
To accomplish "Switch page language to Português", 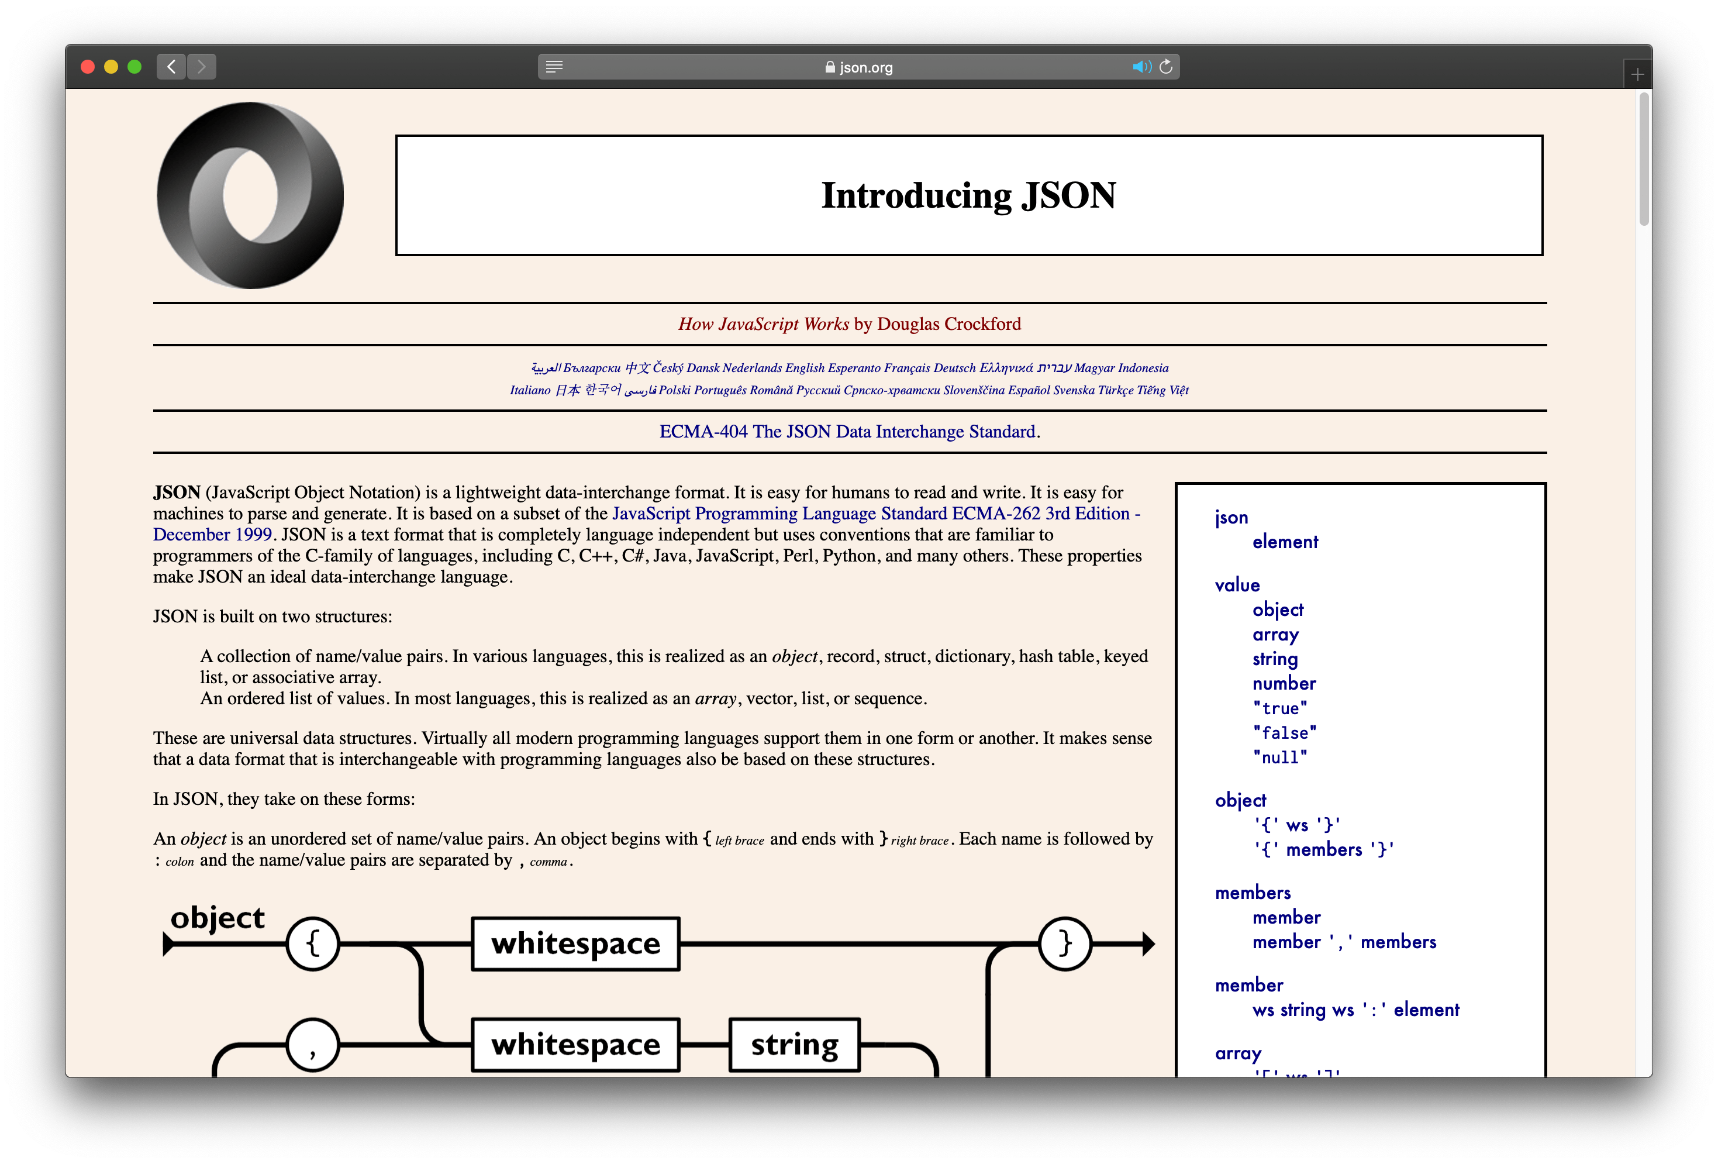I will (720, 391).
